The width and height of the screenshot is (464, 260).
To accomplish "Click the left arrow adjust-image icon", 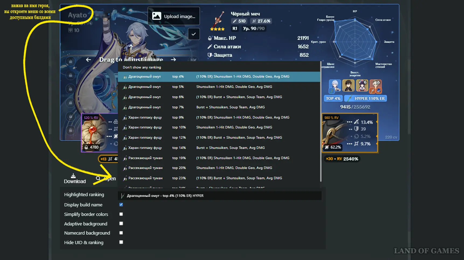I will pos(88,60).
